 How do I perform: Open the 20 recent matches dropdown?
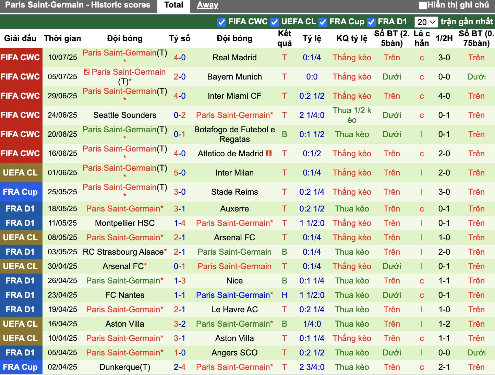coord(426,22)
